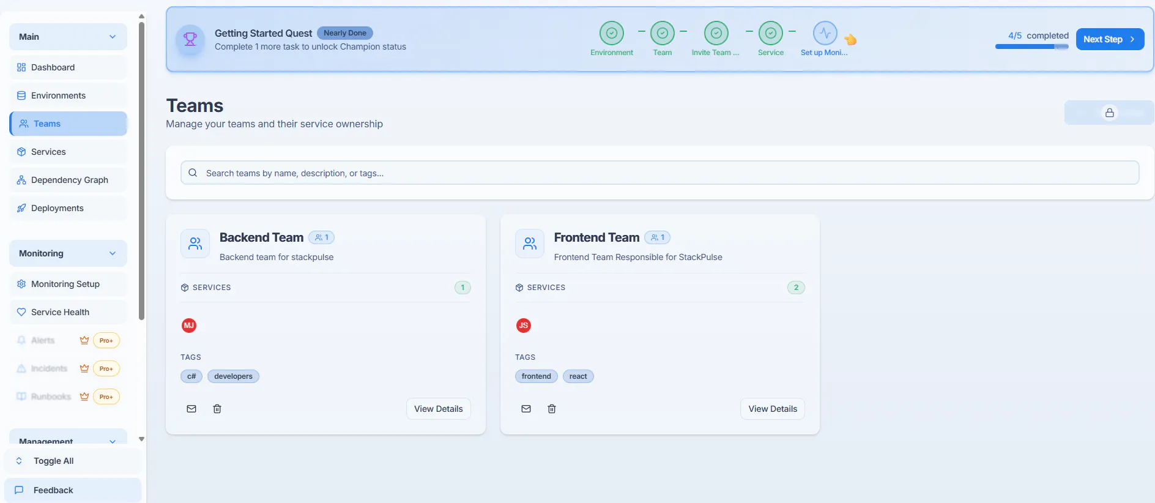Click the sidebar vertical scrollbar

[141, 171]
